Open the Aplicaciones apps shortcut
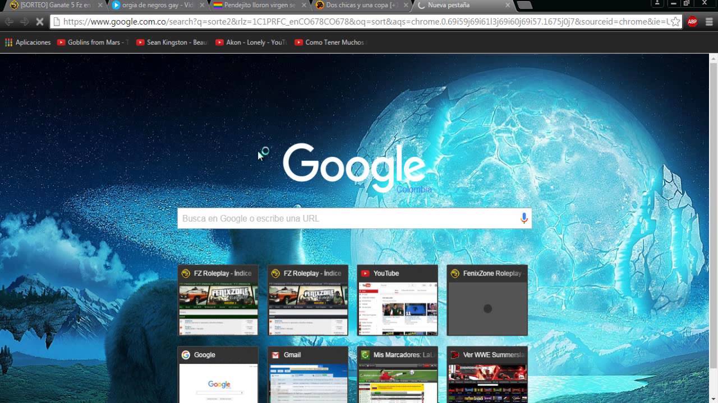Screen dimensions: 718x403 point(27,42)
